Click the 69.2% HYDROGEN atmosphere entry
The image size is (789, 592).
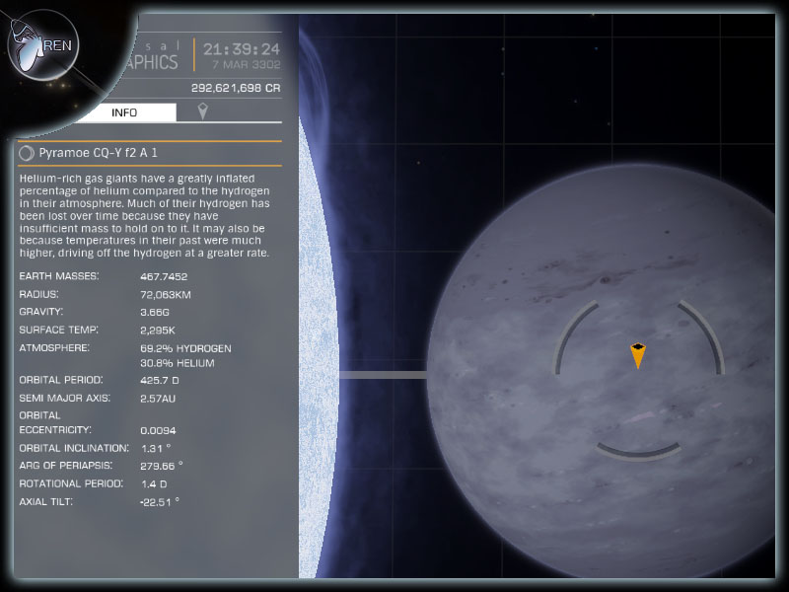click(x=185, y=348)
